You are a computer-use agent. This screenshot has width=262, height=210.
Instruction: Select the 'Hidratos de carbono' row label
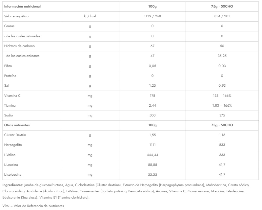[19, 46]
